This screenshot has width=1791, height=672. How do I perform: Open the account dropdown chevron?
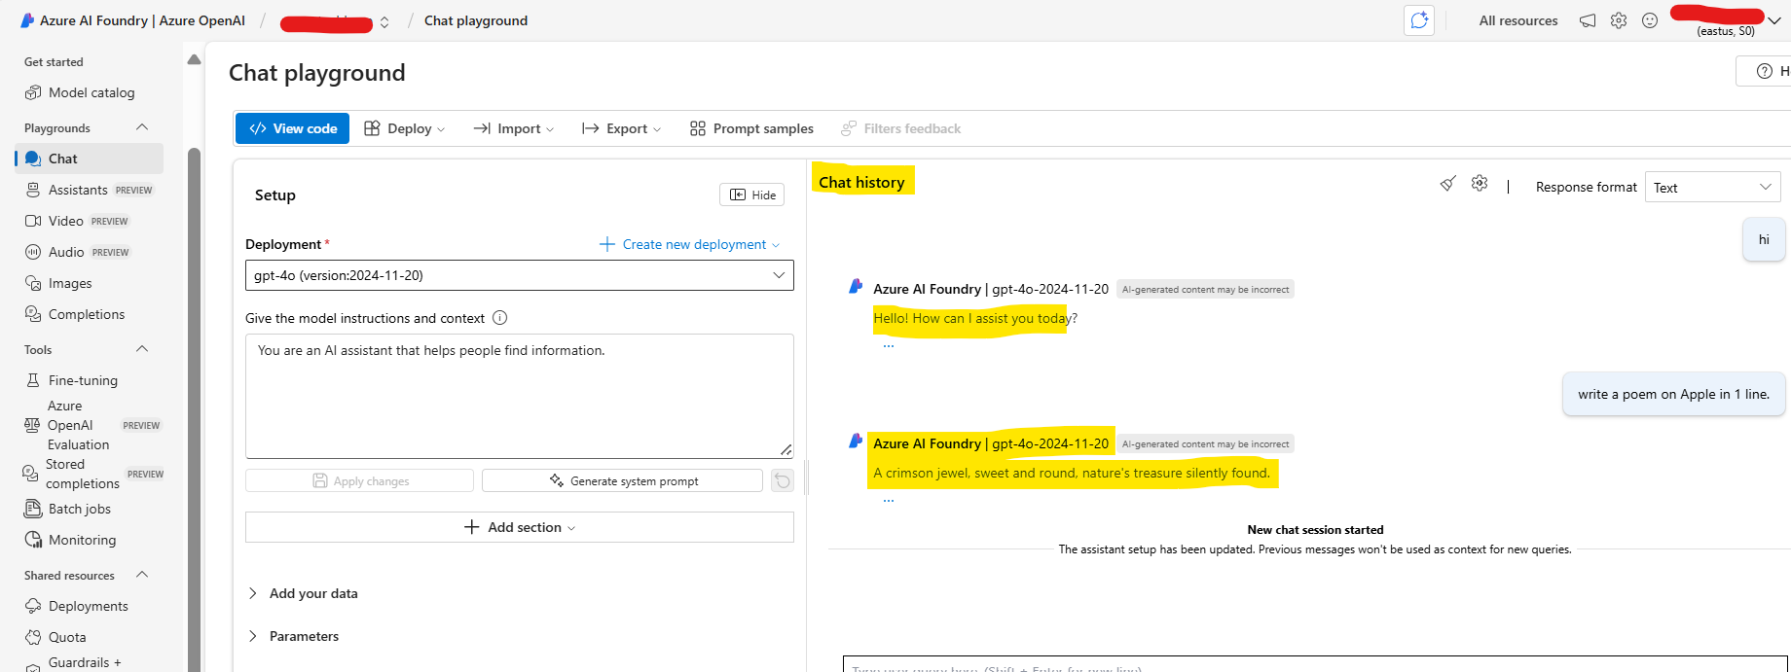point(1774,20)
